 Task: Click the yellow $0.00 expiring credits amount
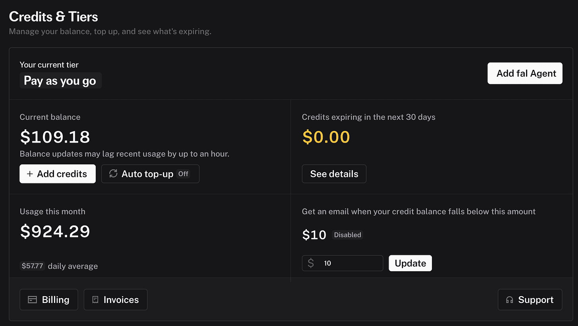(x=326, y=137)
